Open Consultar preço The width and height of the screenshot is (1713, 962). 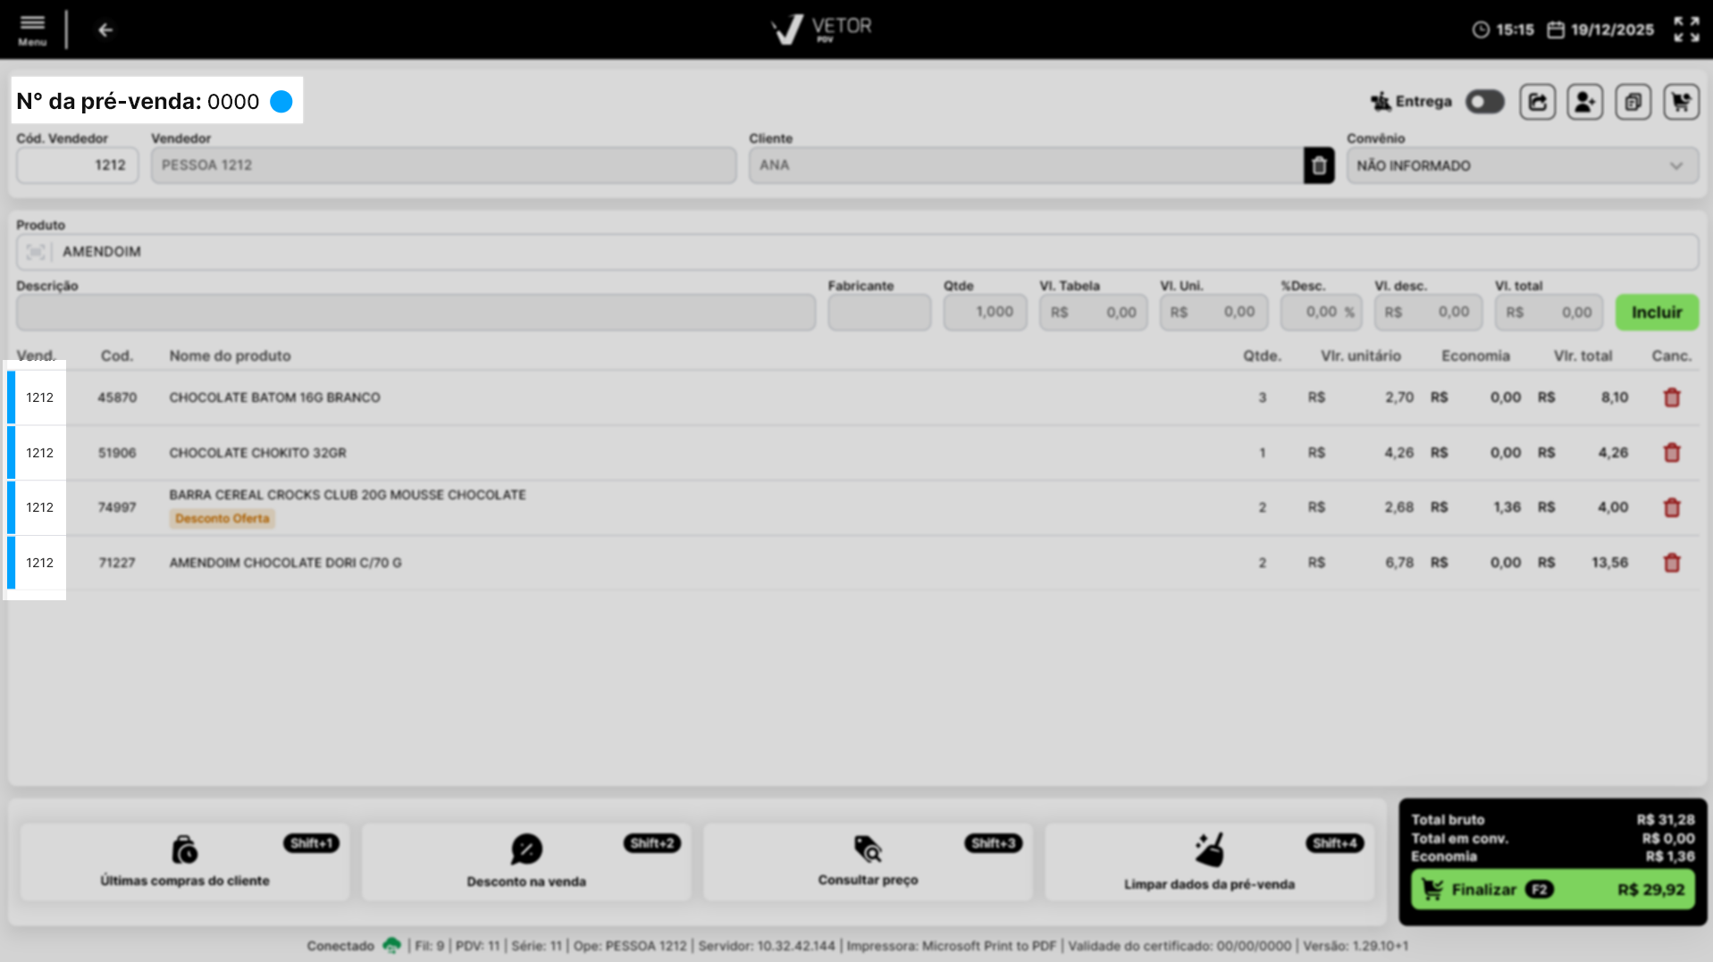pyautogui.click(x=868, y=862)
